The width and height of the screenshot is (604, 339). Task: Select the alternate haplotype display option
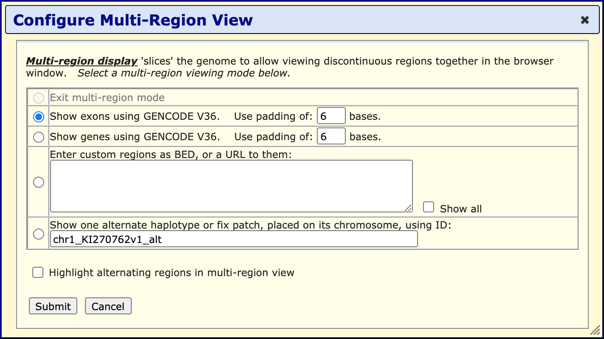point(38,234)
